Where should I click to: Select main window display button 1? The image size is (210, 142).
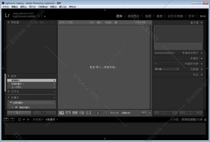[6, 120]
